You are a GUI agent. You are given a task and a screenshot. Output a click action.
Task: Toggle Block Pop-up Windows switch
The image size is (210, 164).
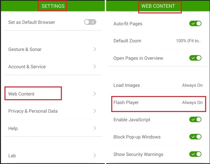(x=195, y=137)
